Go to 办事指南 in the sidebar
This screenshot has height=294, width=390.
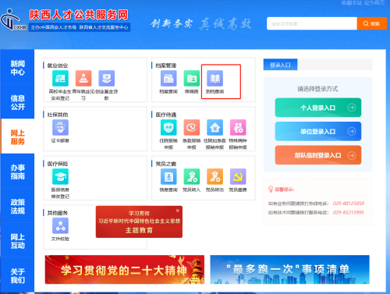[x=17, y=172]
